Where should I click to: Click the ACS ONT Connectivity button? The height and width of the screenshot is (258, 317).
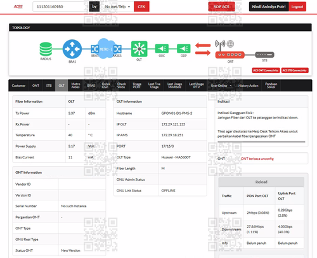[266, 70]
